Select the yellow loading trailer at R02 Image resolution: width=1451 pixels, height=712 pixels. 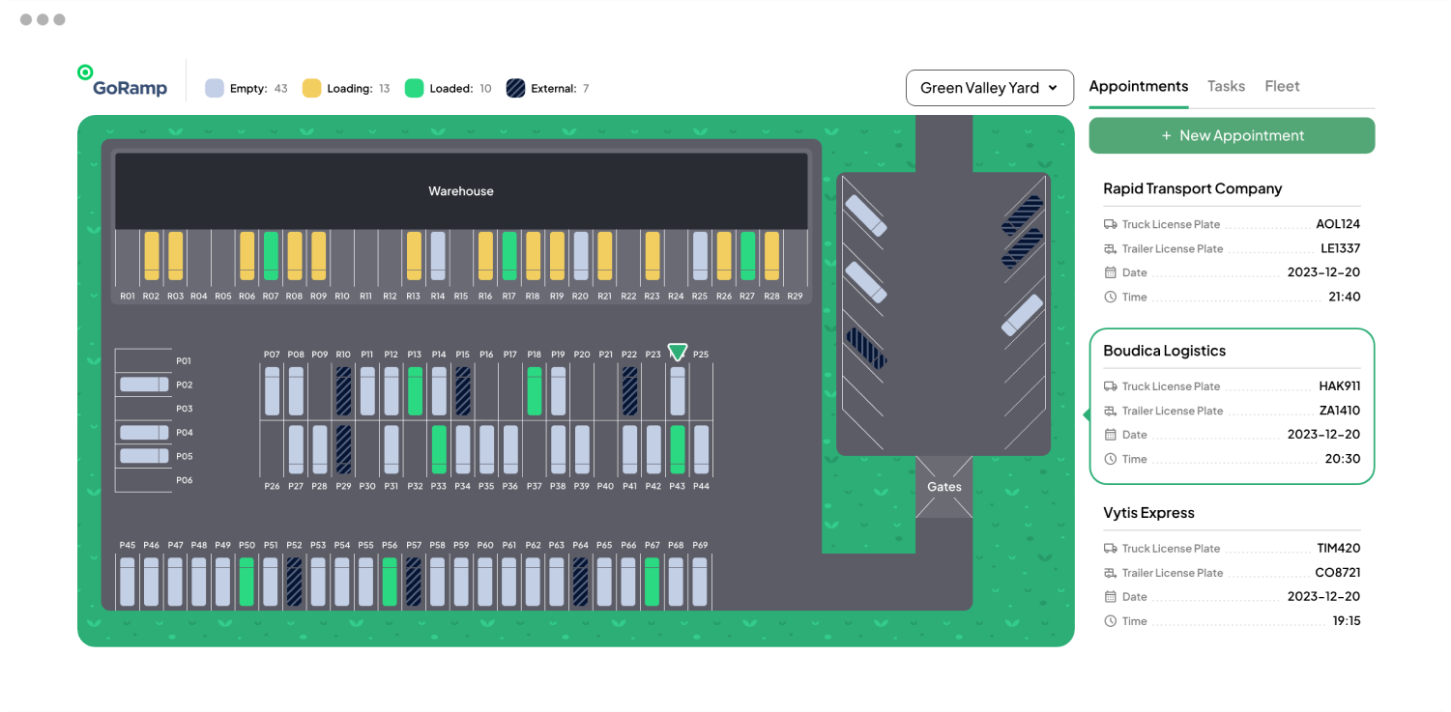pyautogui.click(x=152, y=256)
